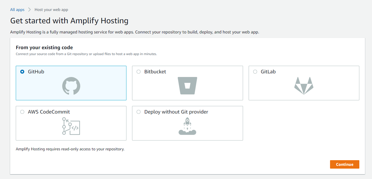Screen dimensions: 372x179
Task: Click the Get started with Amplify Hosting heading
Action: 69,21
